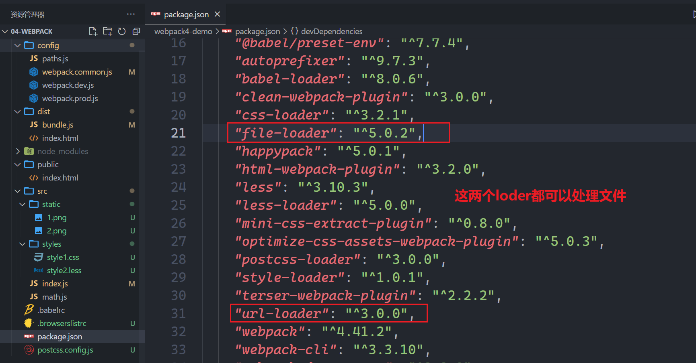The image size is (696, 363).
Task: Switch to the package.json tab
Action: [x=186, y=14]
